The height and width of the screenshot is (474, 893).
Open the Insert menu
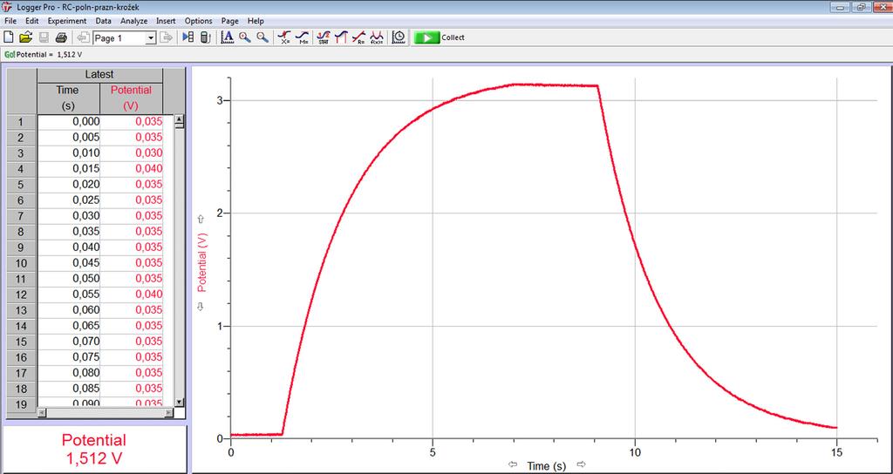(167, 21)
